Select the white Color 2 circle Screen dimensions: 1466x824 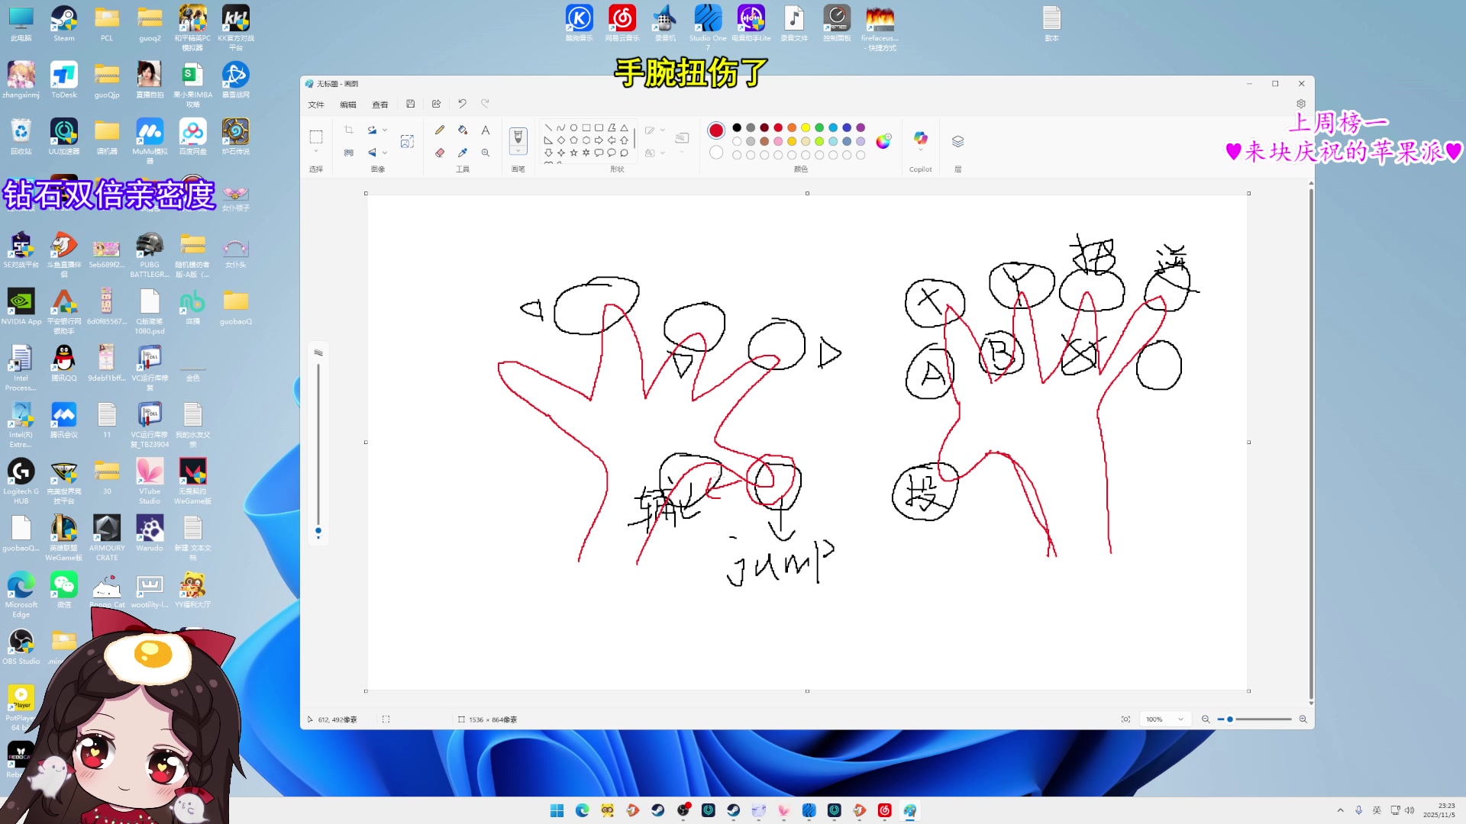716,153
